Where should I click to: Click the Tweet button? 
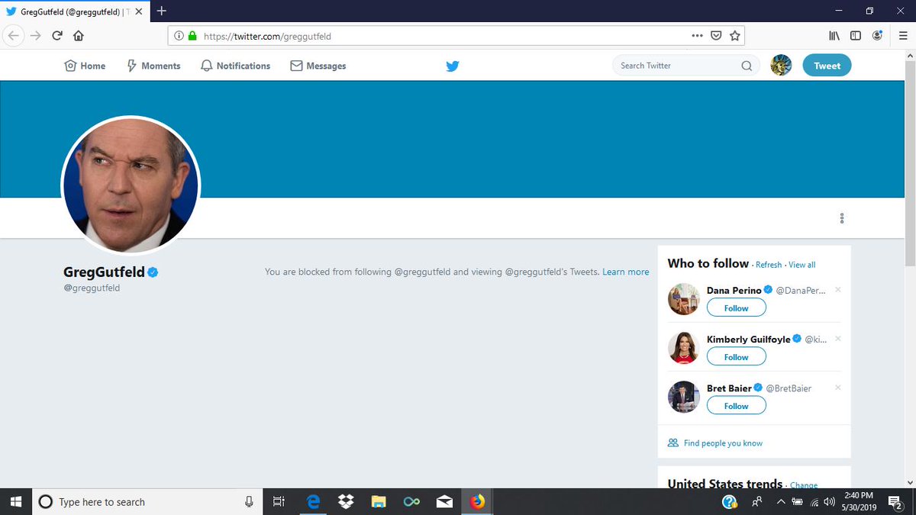(827, 66)
